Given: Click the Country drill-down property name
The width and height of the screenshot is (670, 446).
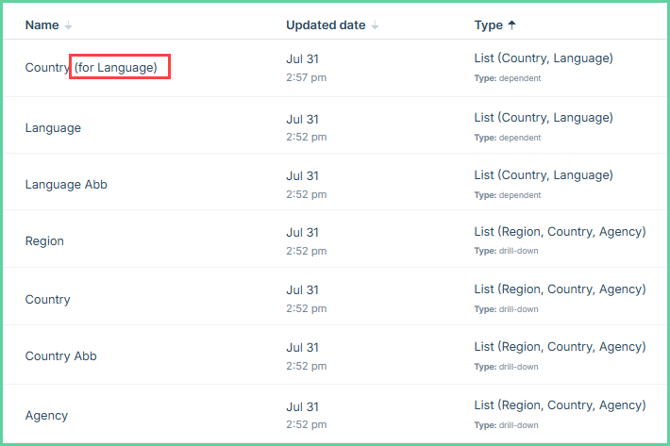Looking at the screenshot, I should [x=48, y=299].
